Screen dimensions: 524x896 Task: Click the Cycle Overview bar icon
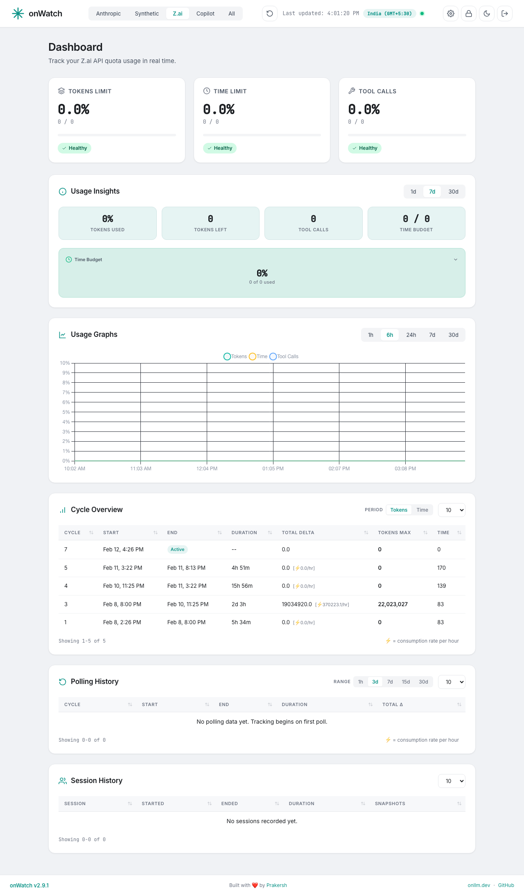coord(63,510)
